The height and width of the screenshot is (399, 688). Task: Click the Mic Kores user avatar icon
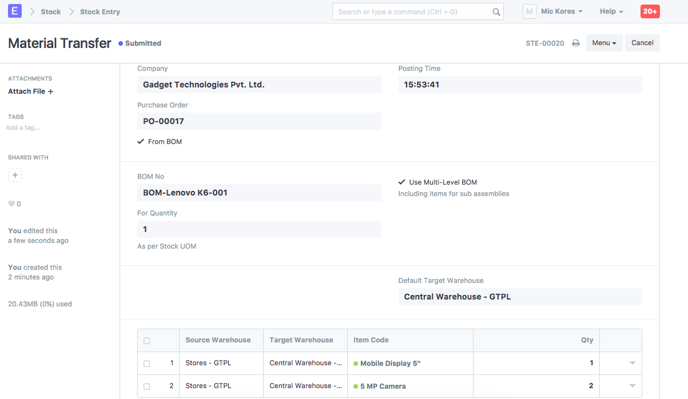coord(529,11)
